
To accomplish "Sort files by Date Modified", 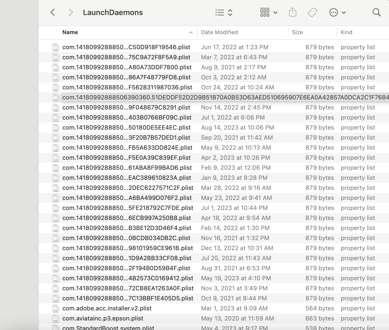I will 219,32.
